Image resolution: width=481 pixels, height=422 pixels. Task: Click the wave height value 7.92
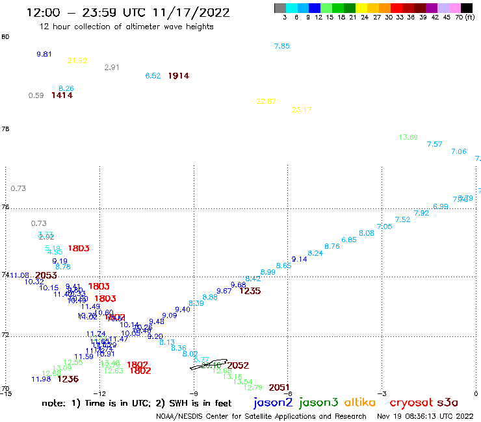(421, 213)
